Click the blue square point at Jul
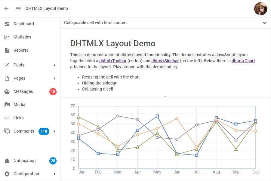The width and height of the screenshot is (271, 181). click(x=196, y=155)
